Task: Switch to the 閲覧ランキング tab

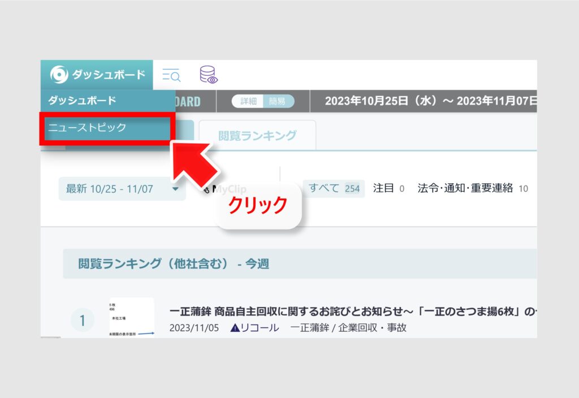Action: 257,136
